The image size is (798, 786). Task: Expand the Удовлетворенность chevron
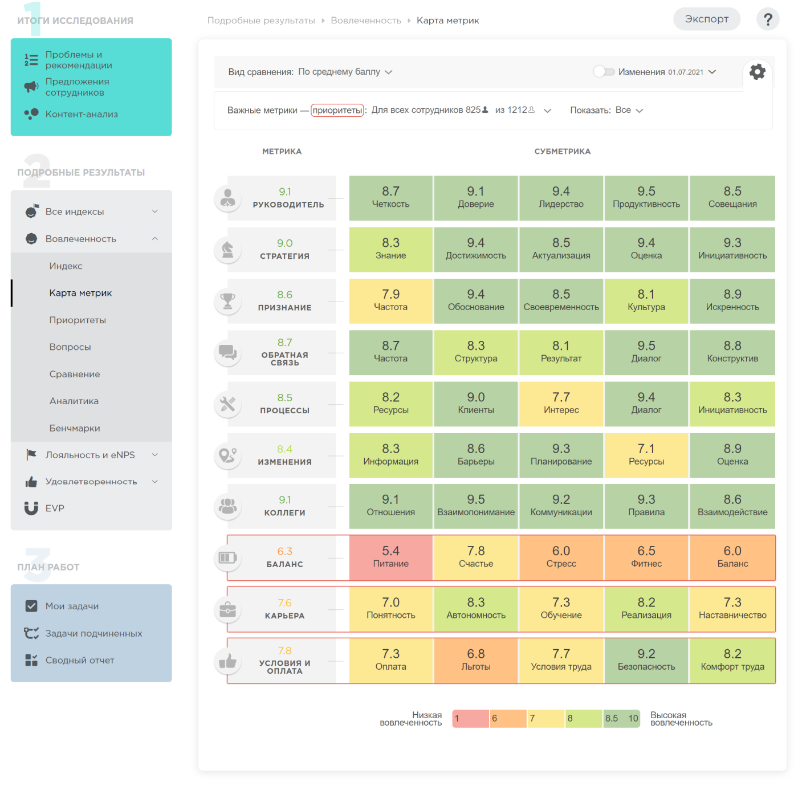(155, 482)
